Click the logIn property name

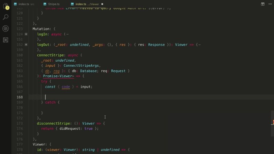pyautogui.click(x=42, y=34)
